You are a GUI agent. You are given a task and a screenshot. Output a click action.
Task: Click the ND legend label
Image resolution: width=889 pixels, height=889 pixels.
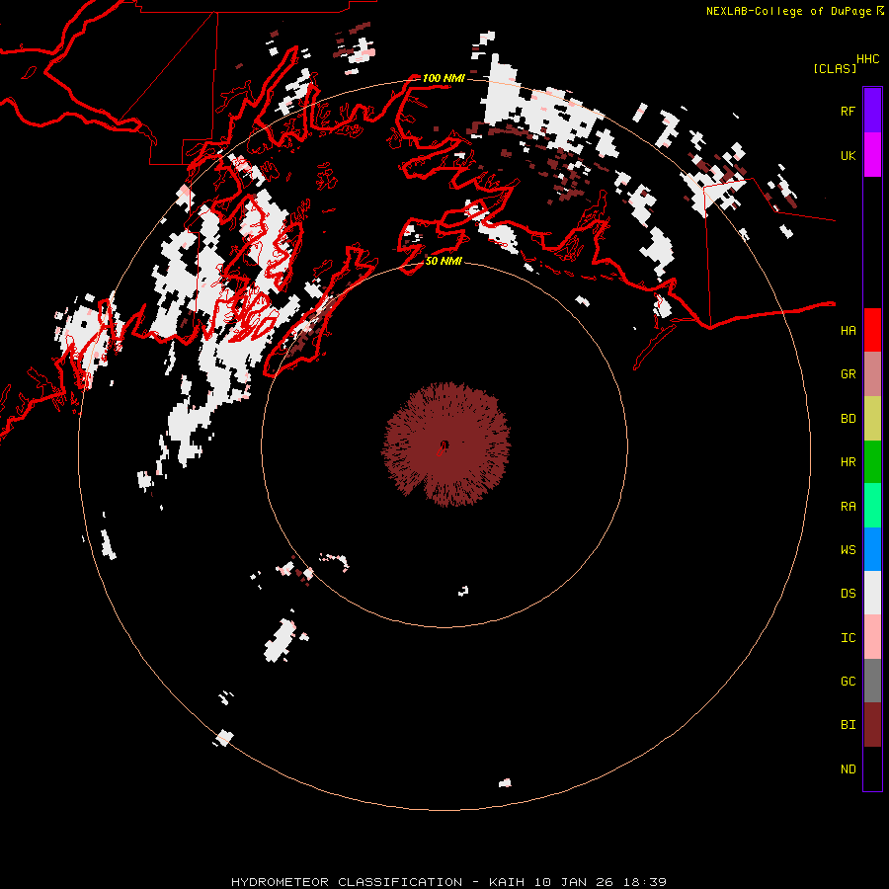pos(848,769)
